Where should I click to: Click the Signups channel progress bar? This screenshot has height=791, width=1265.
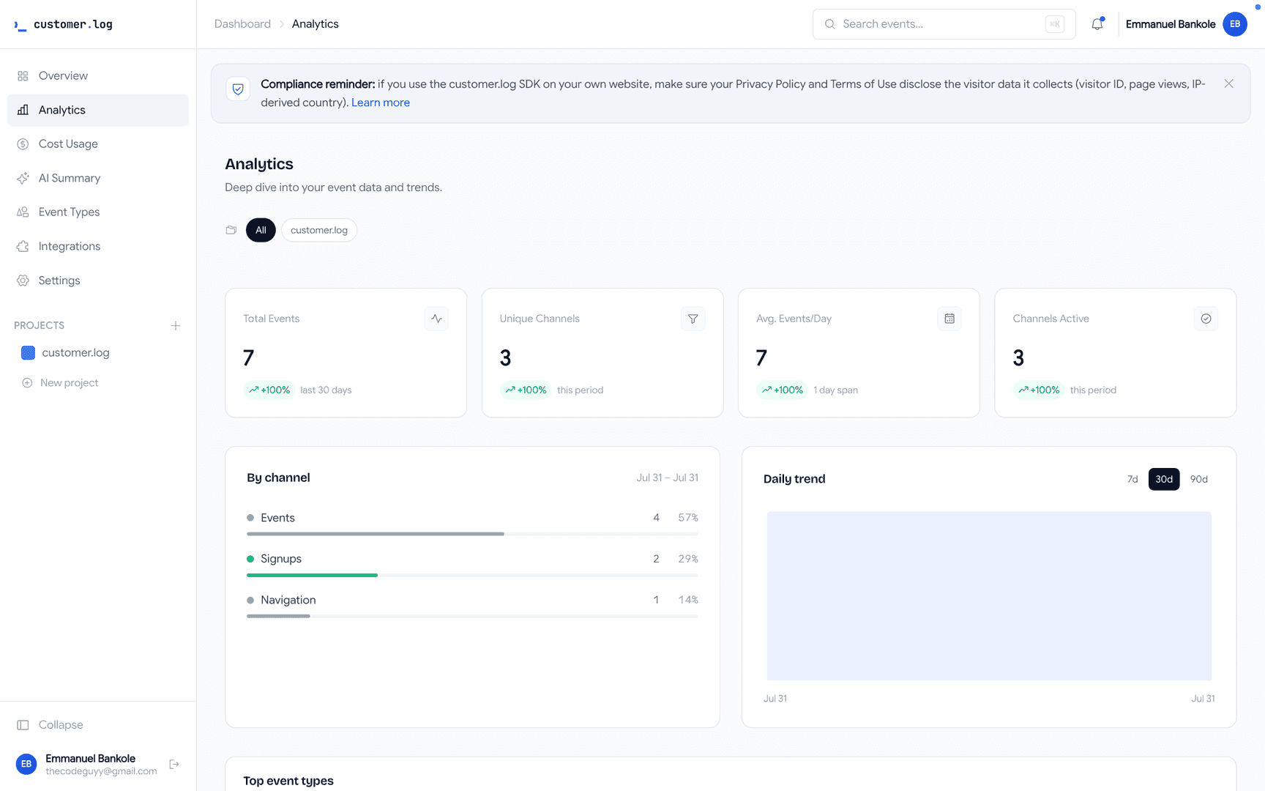[472, 575]
